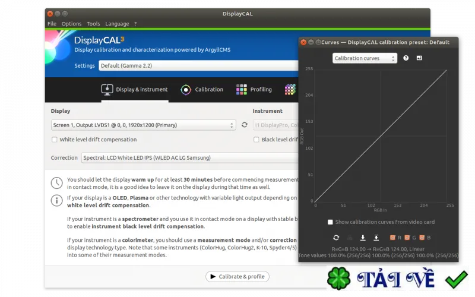Switch to the Profiling tab
This screenshot has height=297, width=475.
[x=254, y=90]
